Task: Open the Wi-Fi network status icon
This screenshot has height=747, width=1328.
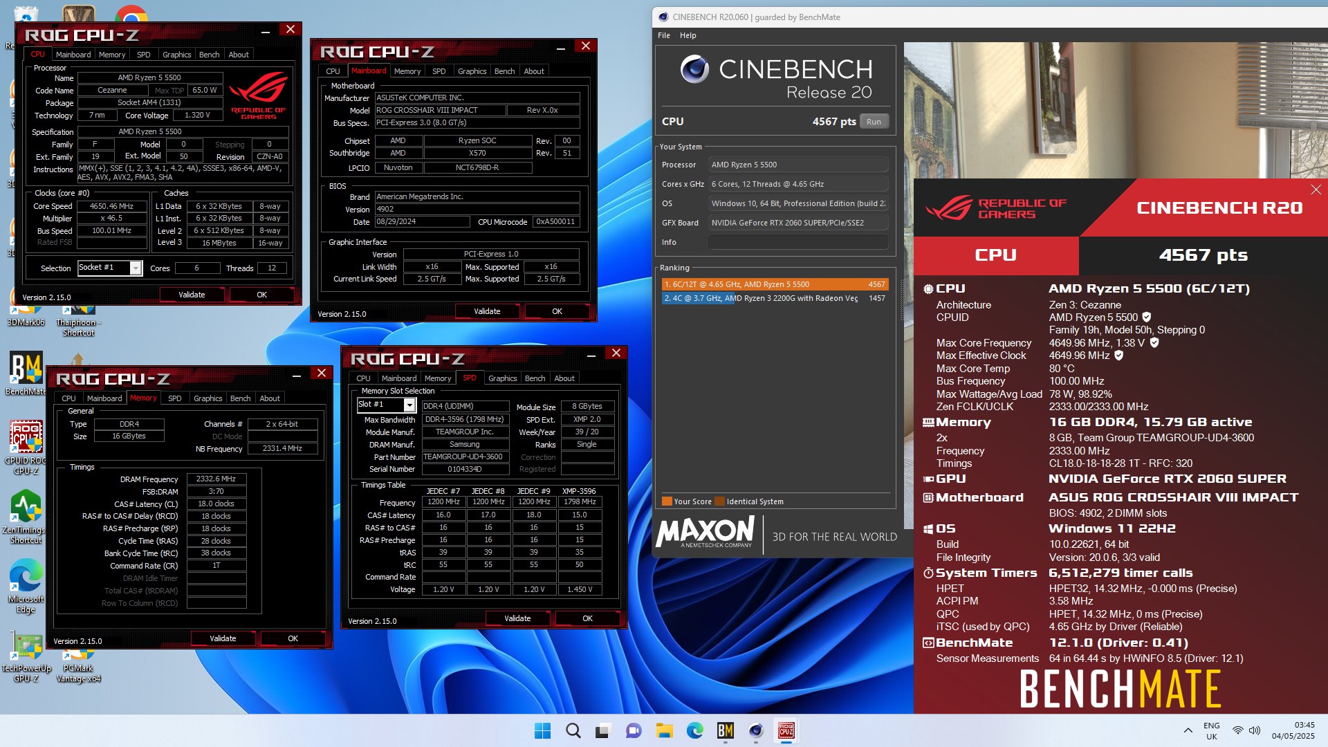Action: (x=1238, y=730)
